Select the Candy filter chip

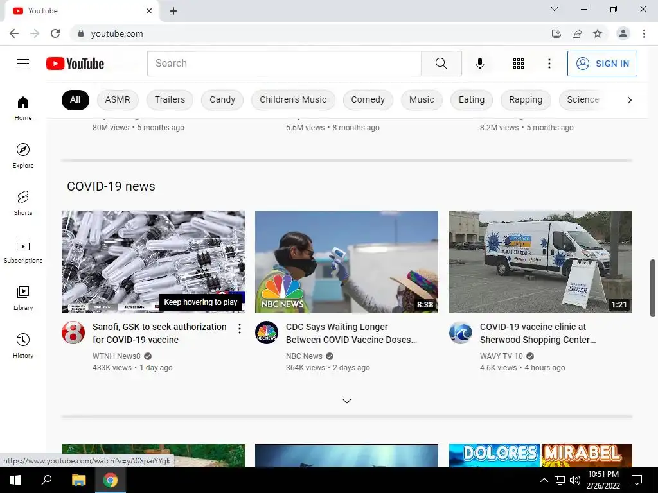click(222, 99)
